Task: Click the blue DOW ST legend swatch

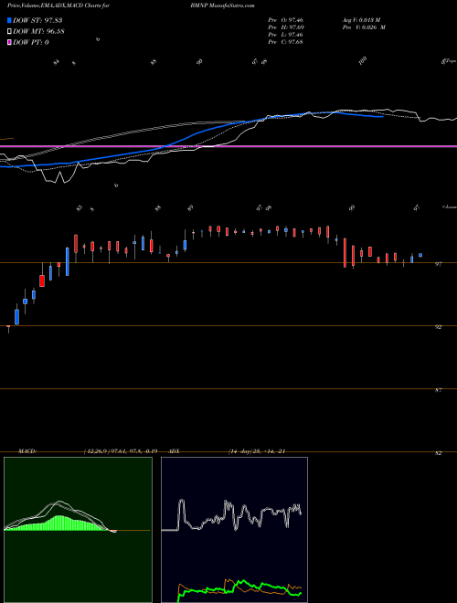Action: 9,20
